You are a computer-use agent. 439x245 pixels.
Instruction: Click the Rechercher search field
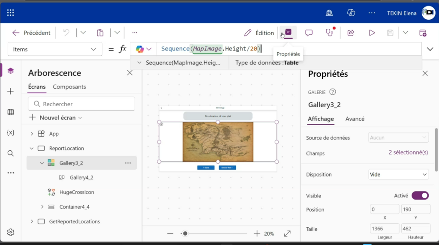[x=81, y=104]
